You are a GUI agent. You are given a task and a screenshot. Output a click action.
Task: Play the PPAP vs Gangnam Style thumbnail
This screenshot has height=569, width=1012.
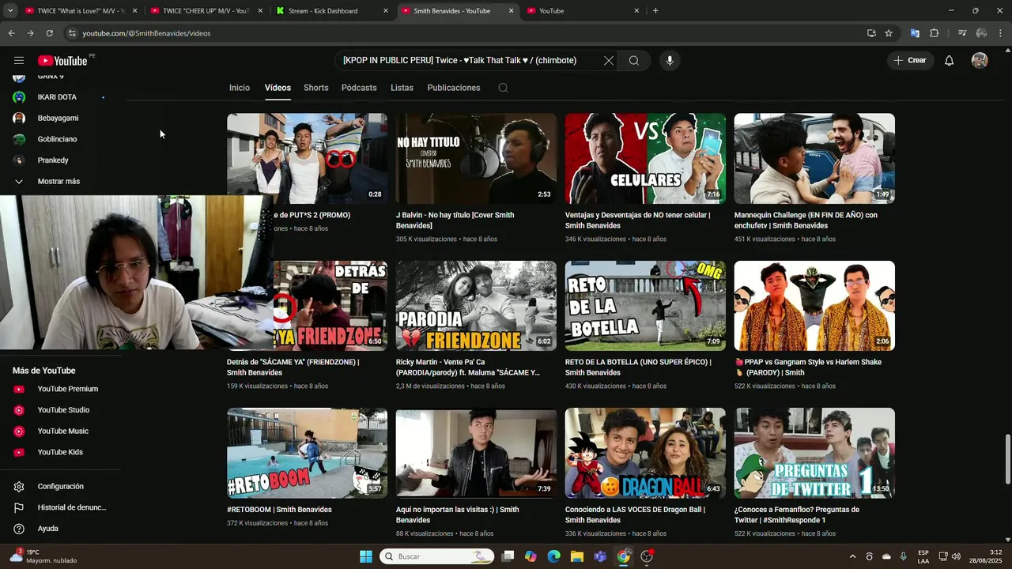click(x=814, y=306)
